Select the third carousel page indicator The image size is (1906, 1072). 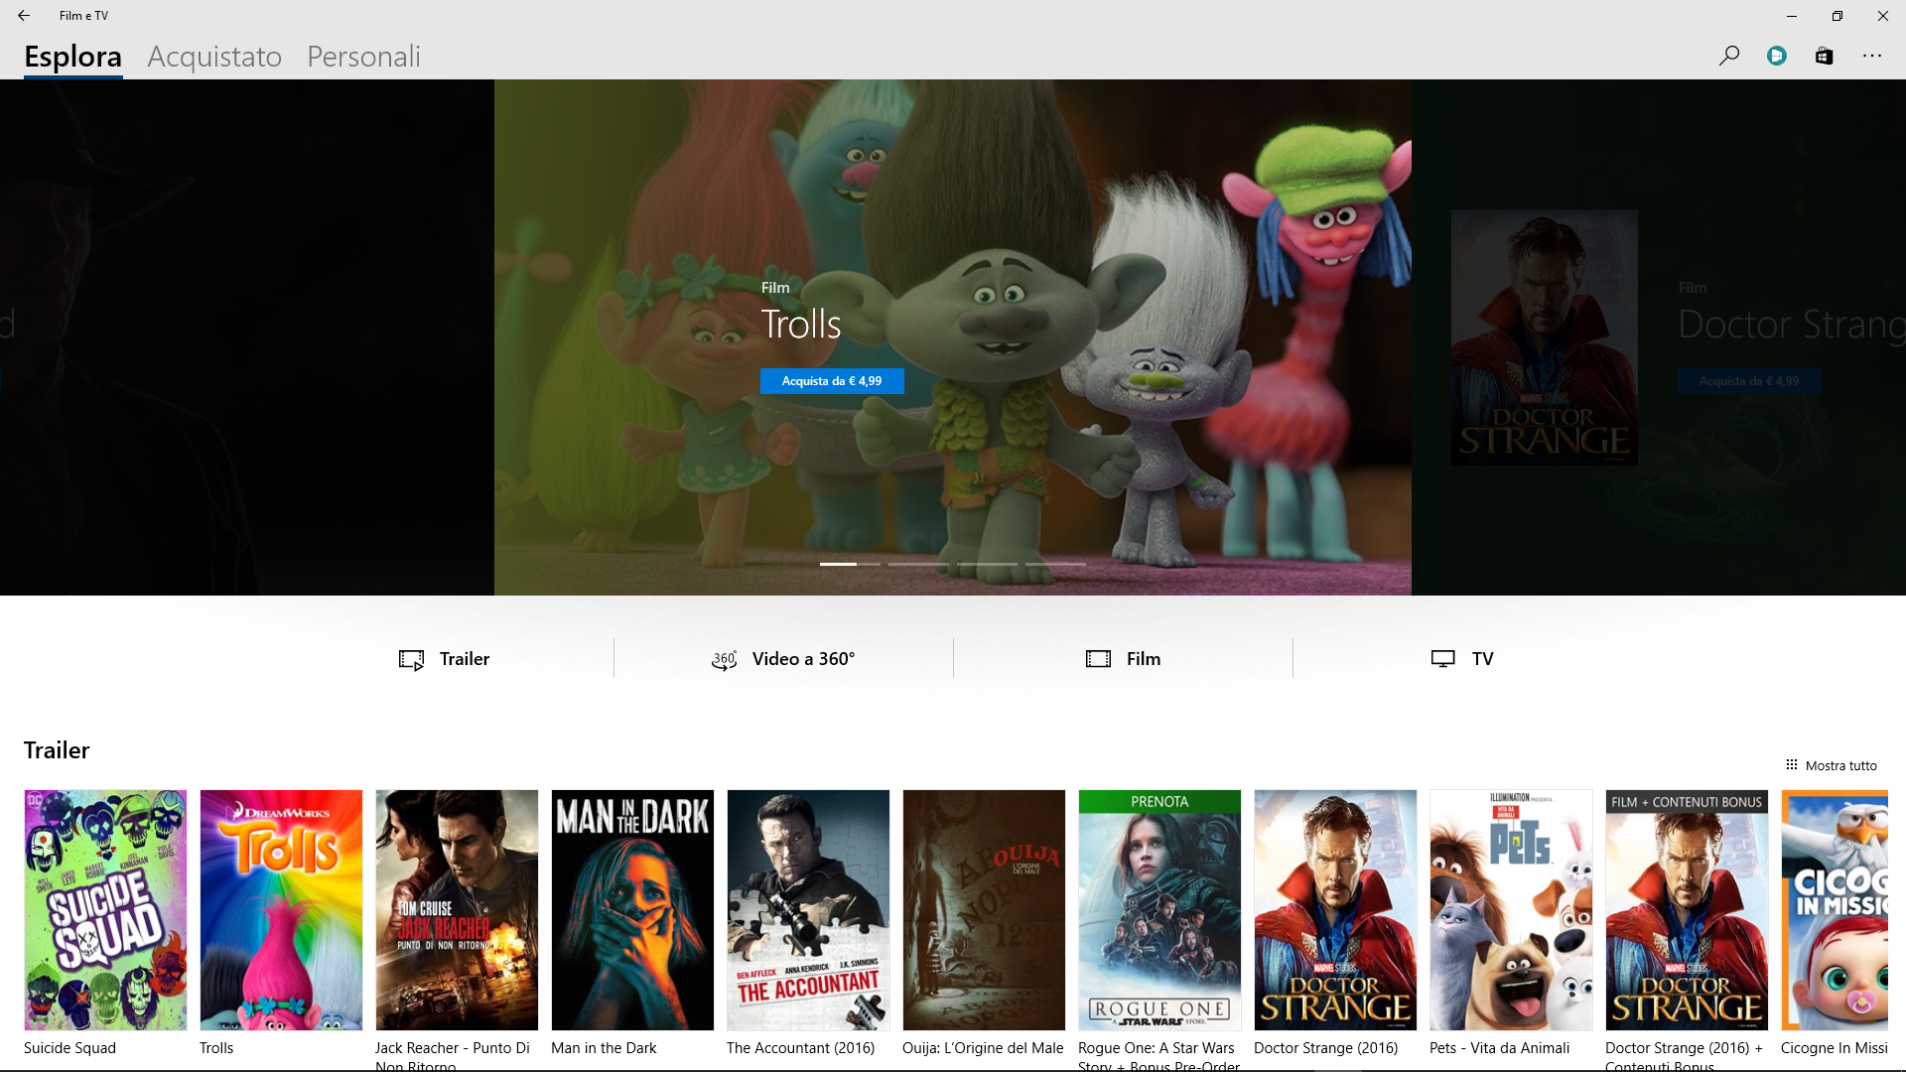click(987, 564)
